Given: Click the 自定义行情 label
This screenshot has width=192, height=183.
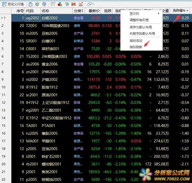Looking at the screenshot, I should click(16, 4).
